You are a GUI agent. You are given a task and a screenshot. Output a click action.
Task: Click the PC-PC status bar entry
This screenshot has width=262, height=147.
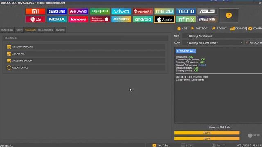point(187,145)
